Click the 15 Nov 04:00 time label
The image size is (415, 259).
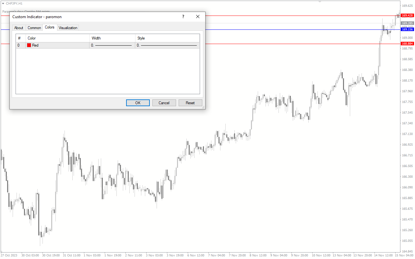click(404, 255)
